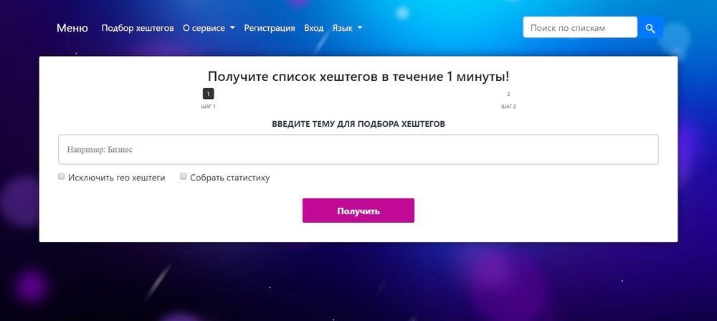The width and height of the screenshot is (717, 321).
Task: Go to the Регистрация page
Action: tap(270, 28)
